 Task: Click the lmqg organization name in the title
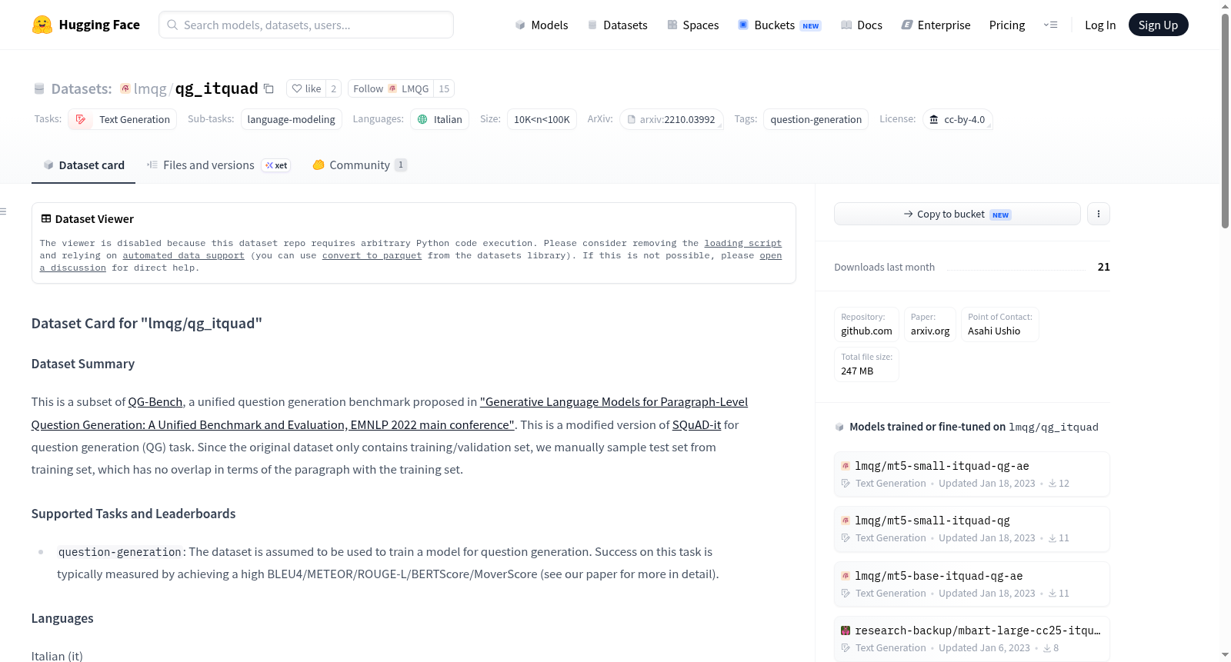click(x=150, y=88)
